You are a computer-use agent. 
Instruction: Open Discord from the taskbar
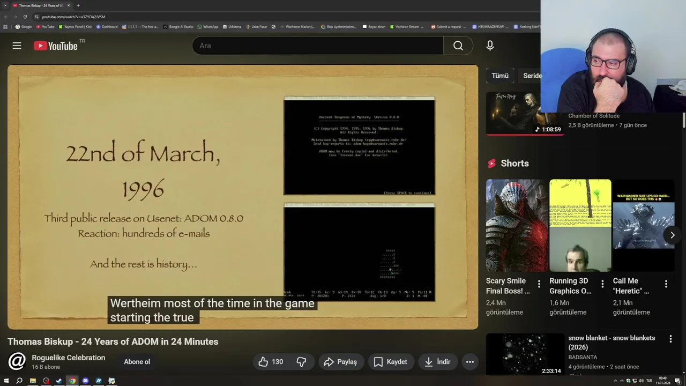(x=85, y=381)
